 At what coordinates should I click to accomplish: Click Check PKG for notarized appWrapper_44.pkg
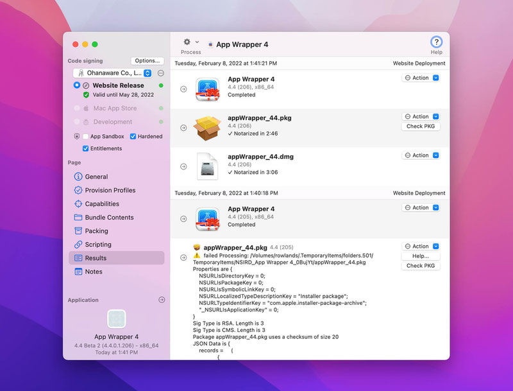pos(421,126)
